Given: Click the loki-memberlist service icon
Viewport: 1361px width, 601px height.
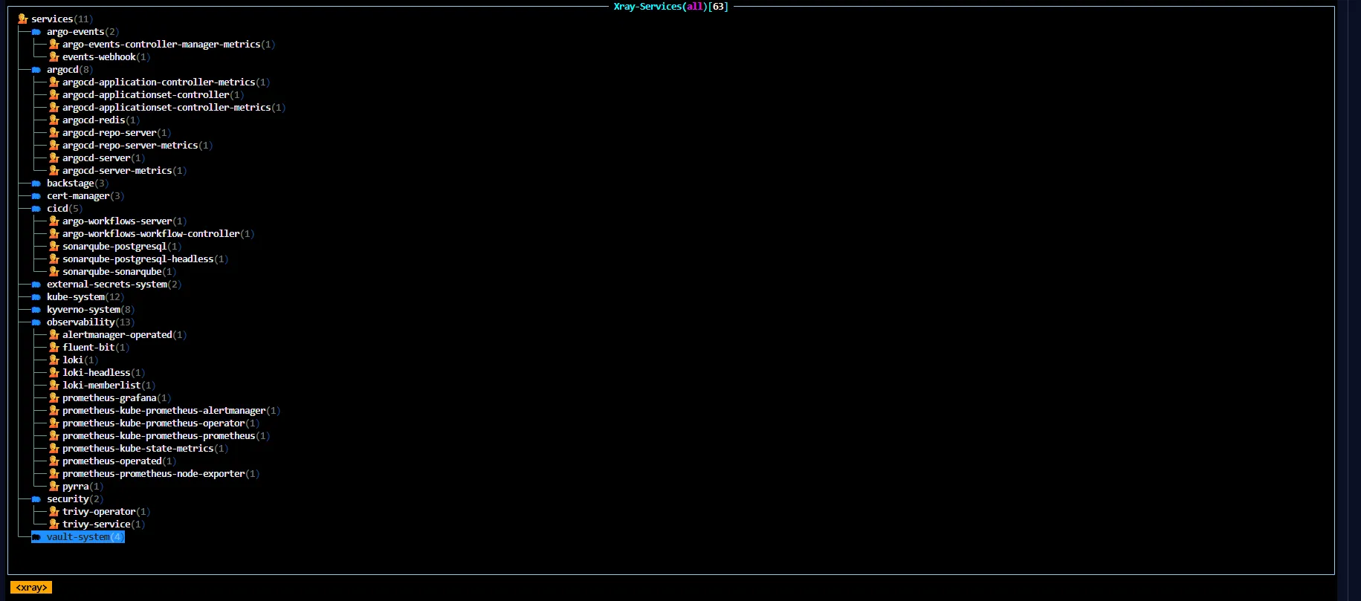Looking at the screenshot, I should point(54,386).
